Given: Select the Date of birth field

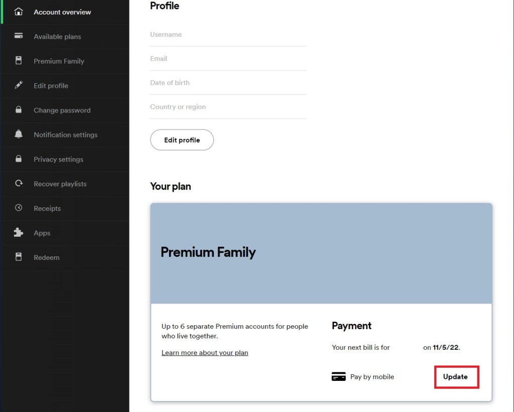Looking at the screenshot, I should coord(228,83).
